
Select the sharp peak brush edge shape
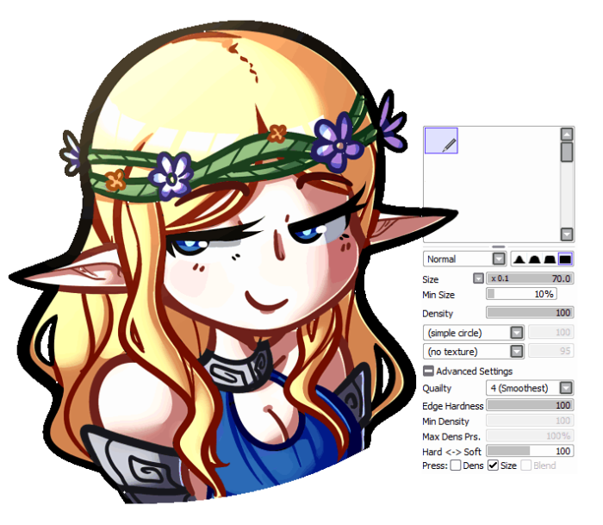tap(519, 259)
